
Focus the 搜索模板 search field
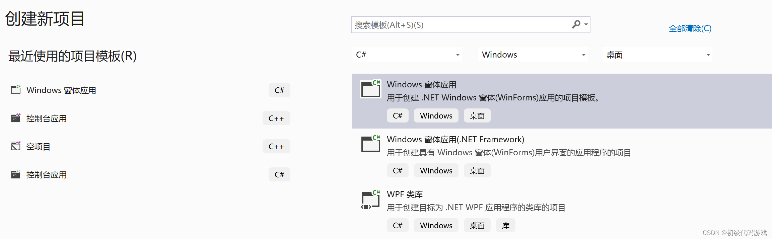(461, 25)
